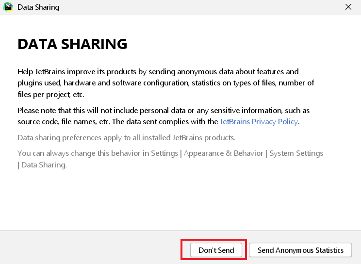
Task: Click the 'Please note that this will not include' paragraph
Action: point(164,116)
